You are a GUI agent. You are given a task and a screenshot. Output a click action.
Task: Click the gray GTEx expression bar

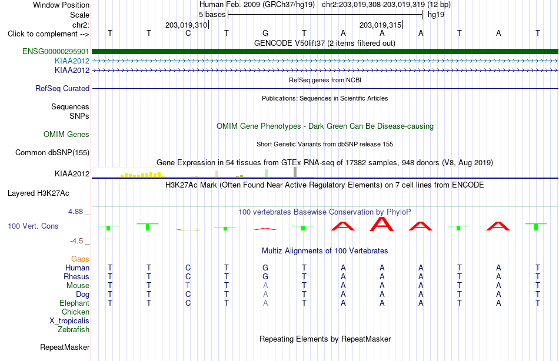[295, 172]
